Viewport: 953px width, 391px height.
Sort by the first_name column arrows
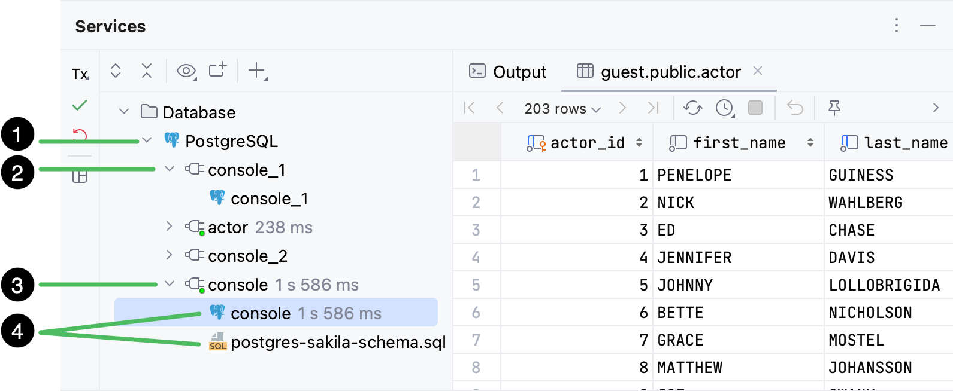[810, 143]
